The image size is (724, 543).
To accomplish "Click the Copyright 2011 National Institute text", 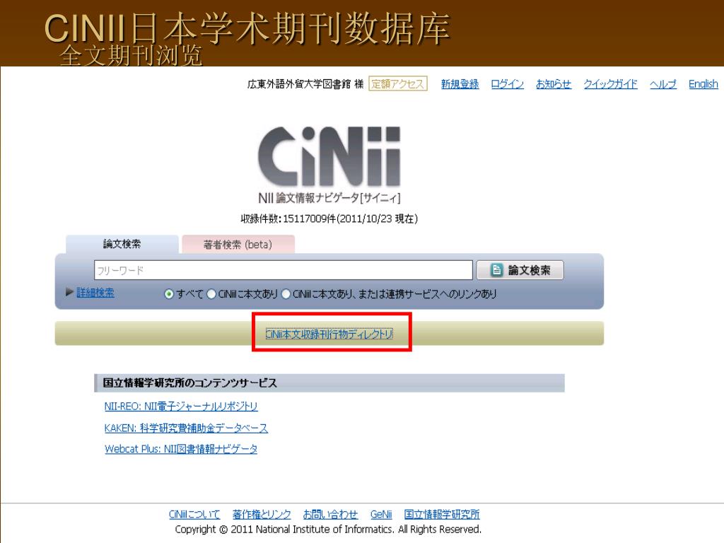I will [x=328, y=529].
